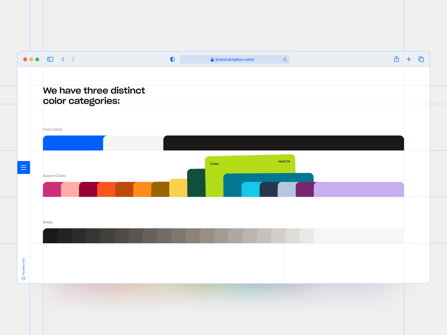Toggle the Safari sidebar icon
The width and height of the screenshot is (447, 335).
click(x=50, y=59)
